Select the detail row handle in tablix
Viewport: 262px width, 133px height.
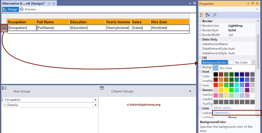(x=4, y=28)
